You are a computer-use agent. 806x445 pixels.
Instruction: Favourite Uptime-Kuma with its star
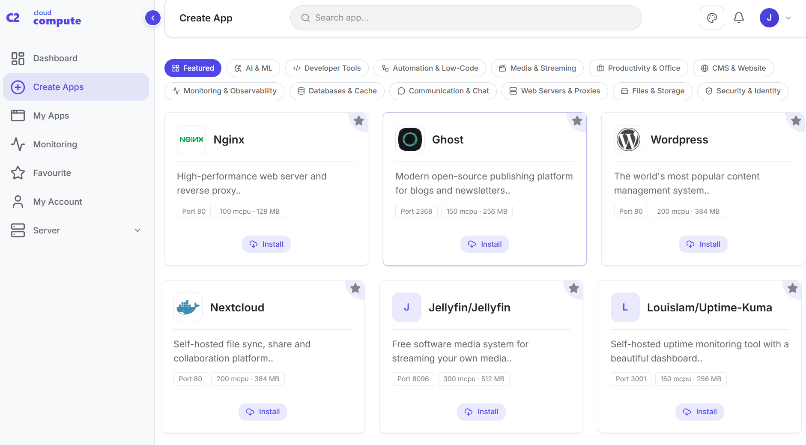click(793, 288)
